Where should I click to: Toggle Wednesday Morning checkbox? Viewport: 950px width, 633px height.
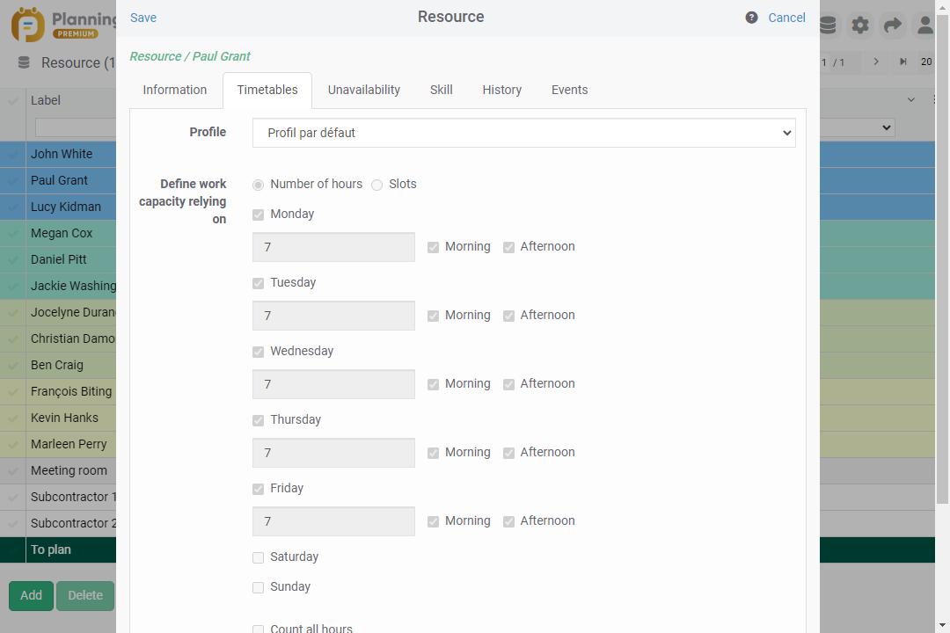pos(433,384)
